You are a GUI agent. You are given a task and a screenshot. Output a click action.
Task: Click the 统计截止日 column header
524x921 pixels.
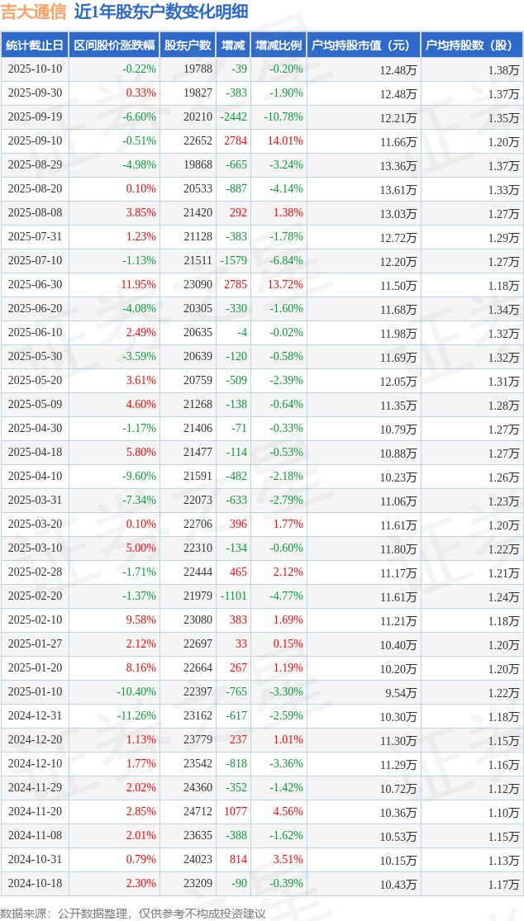35,45
